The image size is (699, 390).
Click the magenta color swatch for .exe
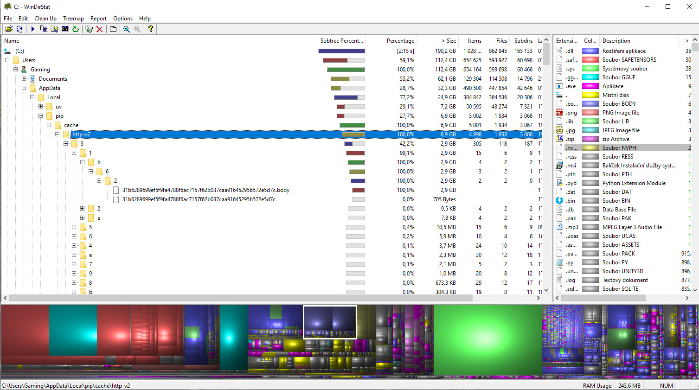click(590, 86)
